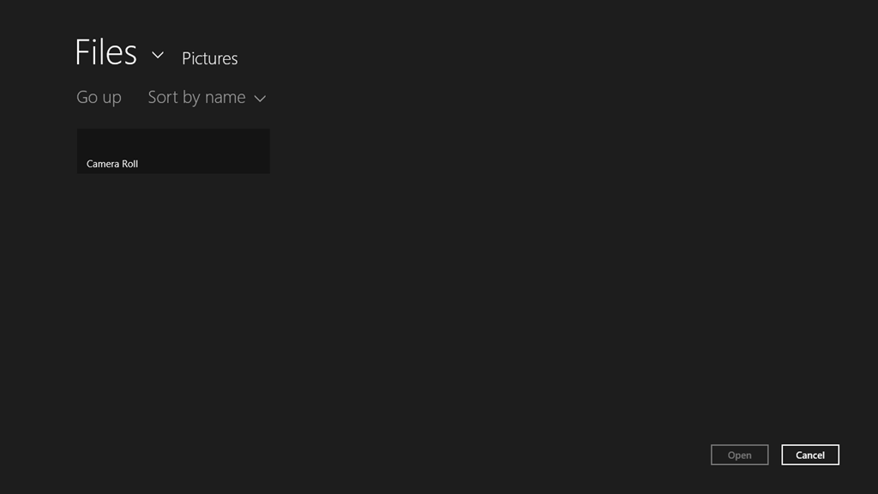Image resolution: width=878 pixels, height=494 pixels.
Task: Click the down chevron icon next to Files
Action: [158, 55]
